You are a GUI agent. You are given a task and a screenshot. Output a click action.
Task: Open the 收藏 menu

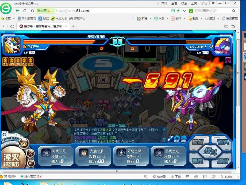pos(184,3)
